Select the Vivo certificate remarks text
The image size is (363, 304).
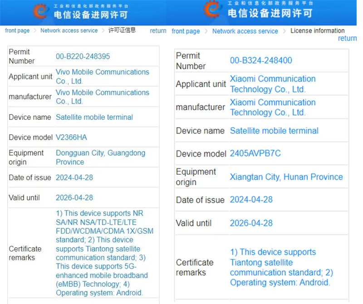[105, 253]
